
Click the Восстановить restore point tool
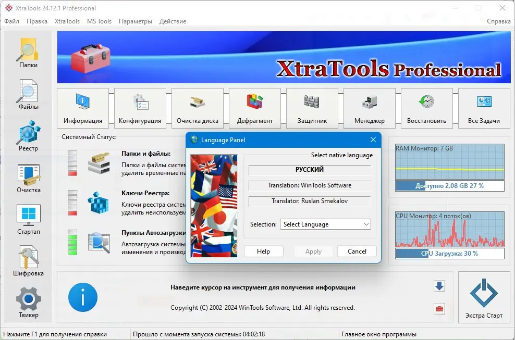[x=427, y=108]
